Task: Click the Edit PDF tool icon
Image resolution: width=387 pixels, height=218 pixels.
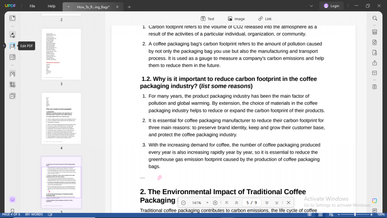Action: coord(12,46)
